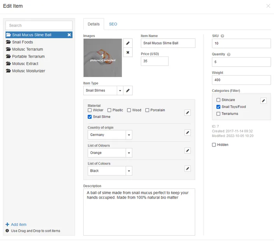Click the Price (USD) input field
This screenshot has width=274, height=243.
click(155, 61)
